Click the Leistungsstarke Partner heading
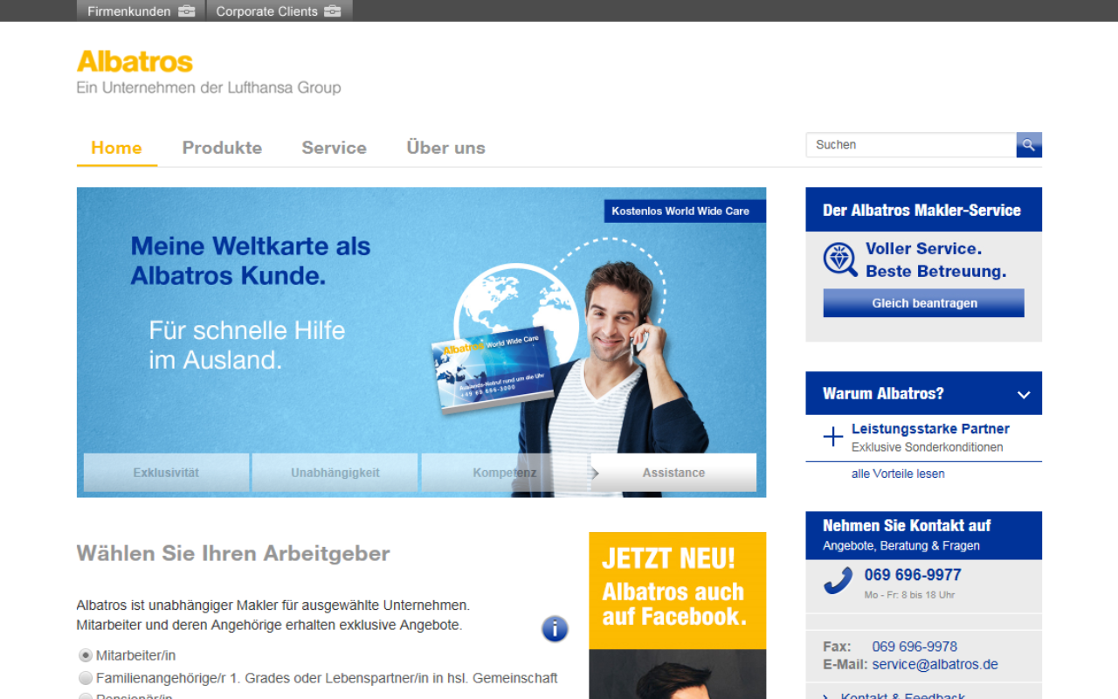The width and height of the screenshot is (1118, 699). pyautogui.click(x=930, y=429)
